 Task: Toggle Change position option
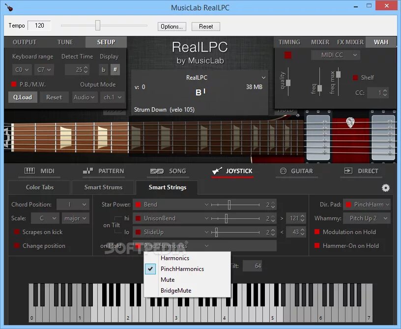click(17, 245)
